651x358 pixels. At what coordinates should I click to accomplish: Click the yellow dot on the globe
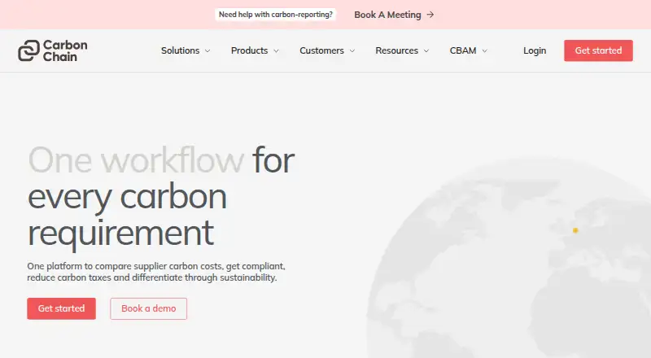tap(575, 230)
